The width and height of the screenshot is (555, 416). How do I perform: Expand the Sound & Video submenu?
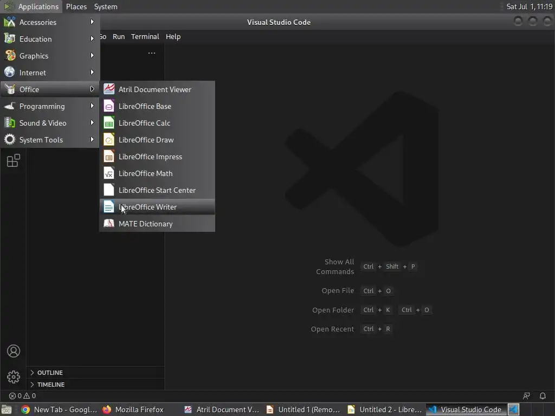[x=50, y=123]
